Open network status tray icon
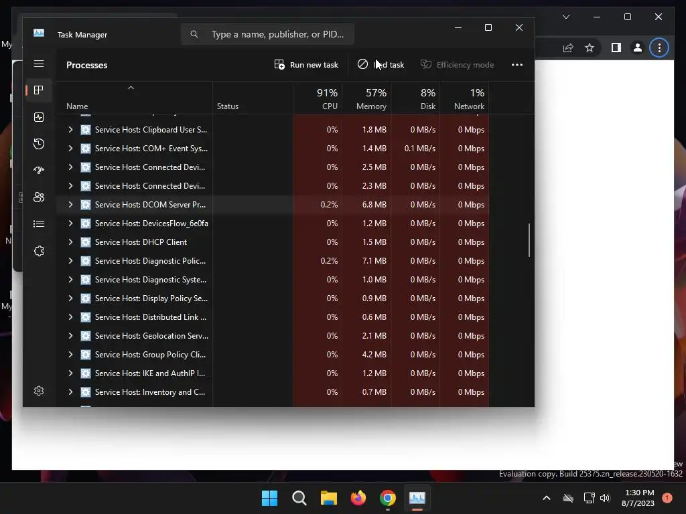 pyautogui.click(x=589, y=498)
